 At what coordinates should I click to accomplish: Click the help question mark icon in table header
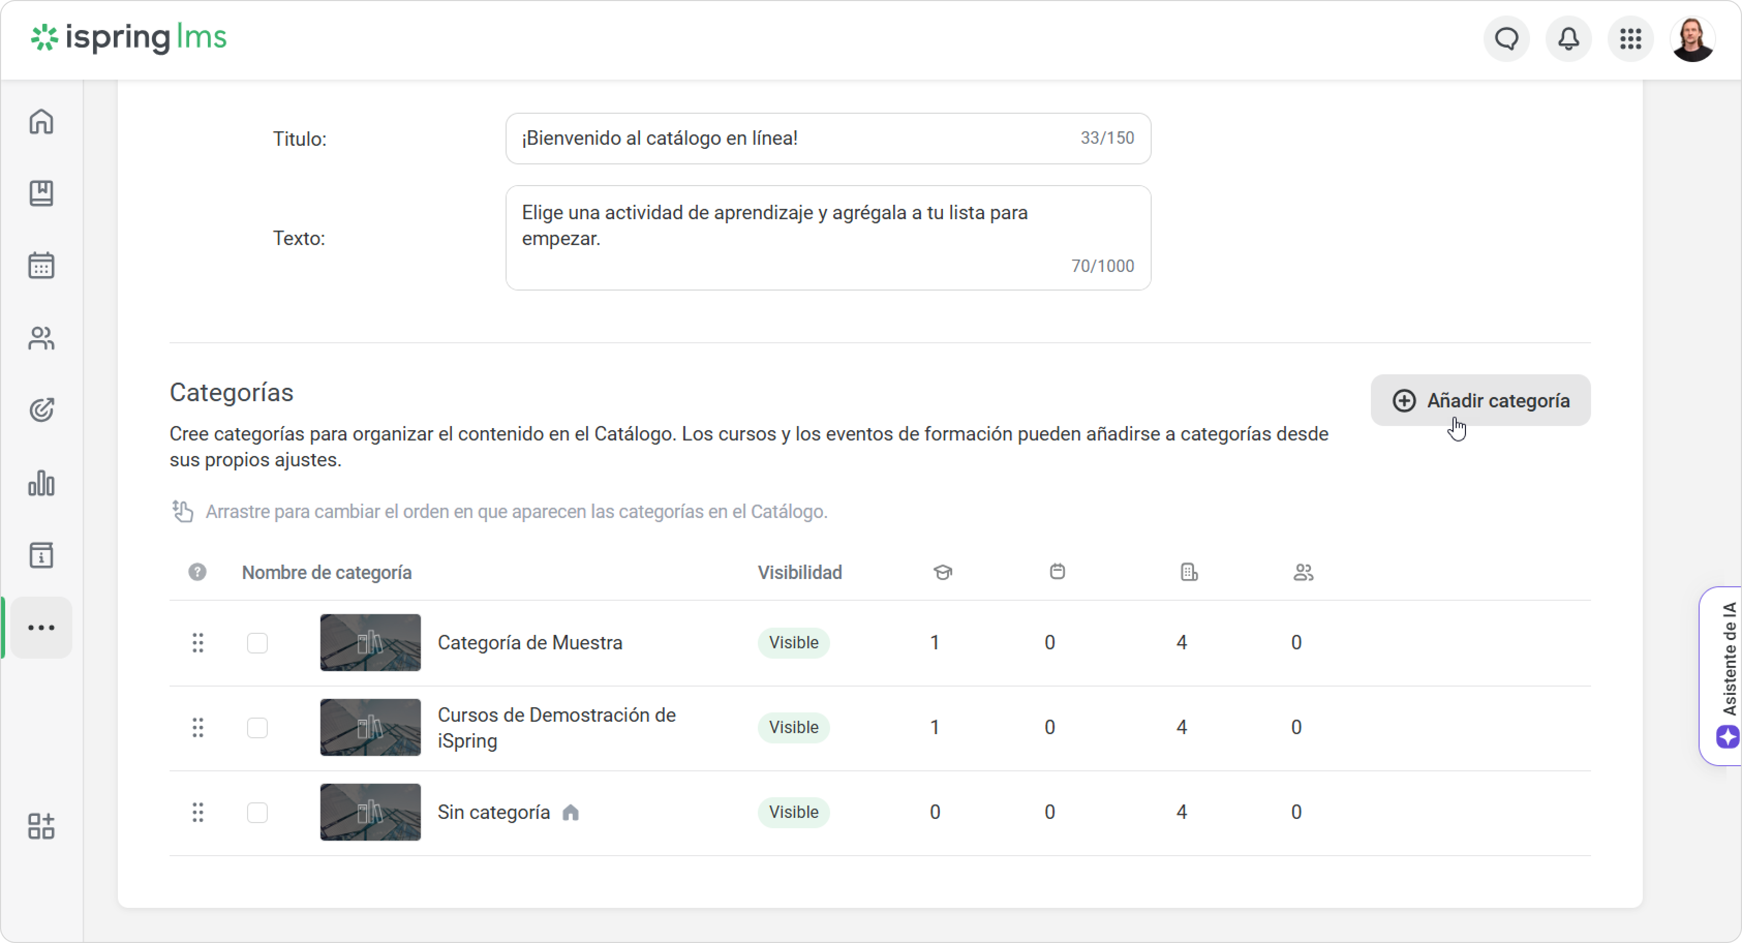coord(197,572)
